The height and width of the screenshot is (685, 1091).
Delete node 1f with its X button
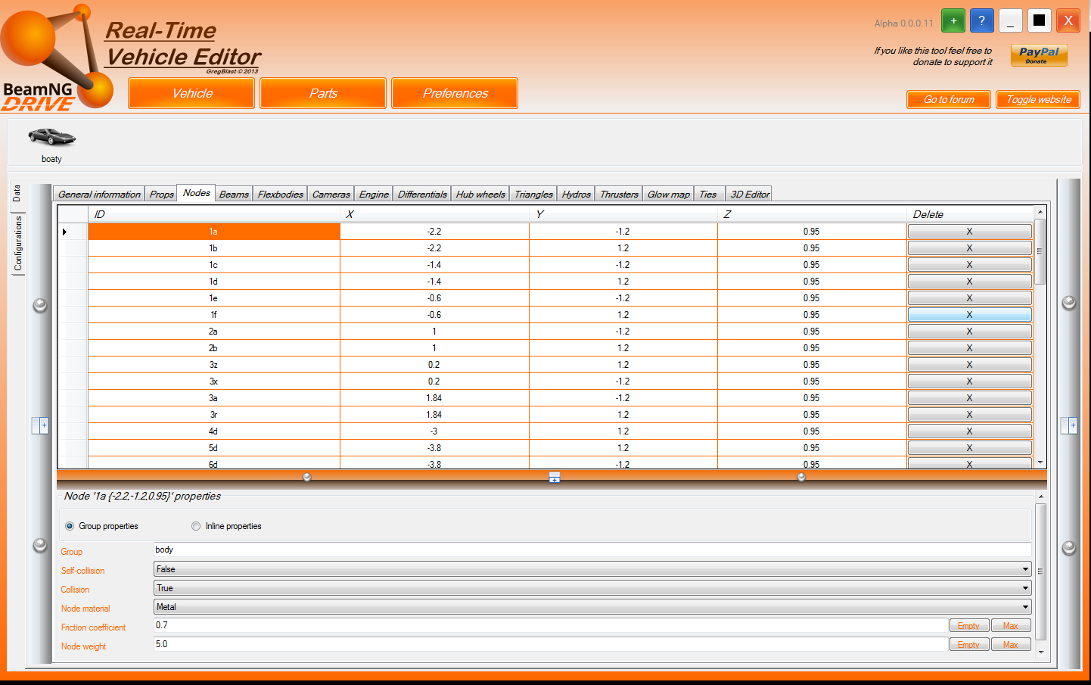click(x=969, y=315)
